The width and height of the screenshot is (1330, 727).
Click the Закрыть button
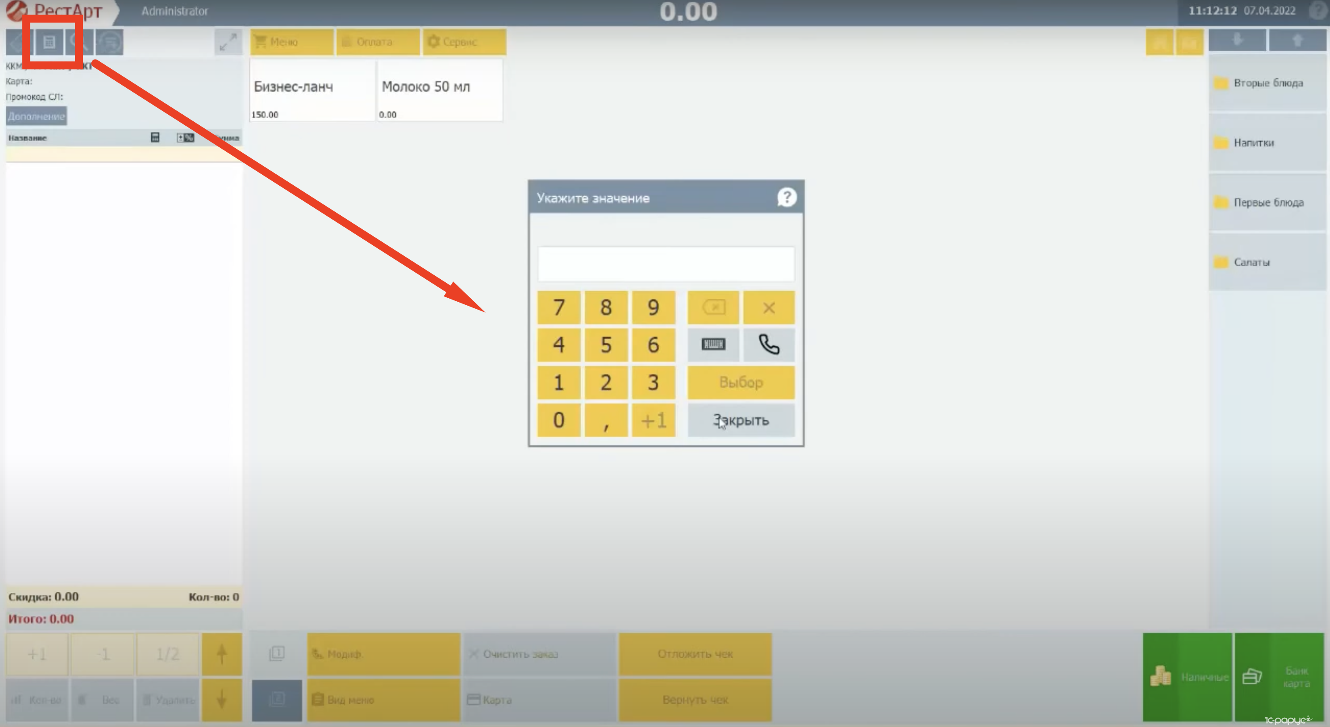pos(741,420)
